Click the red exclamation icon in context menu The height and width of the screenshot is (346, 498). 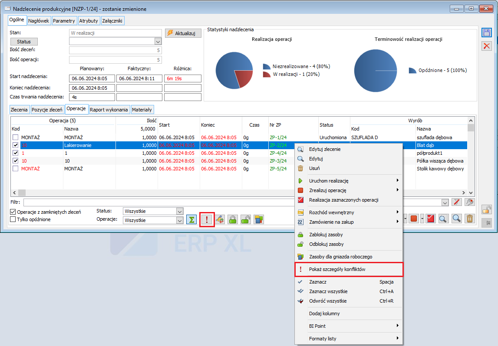[x=300, y=269]
